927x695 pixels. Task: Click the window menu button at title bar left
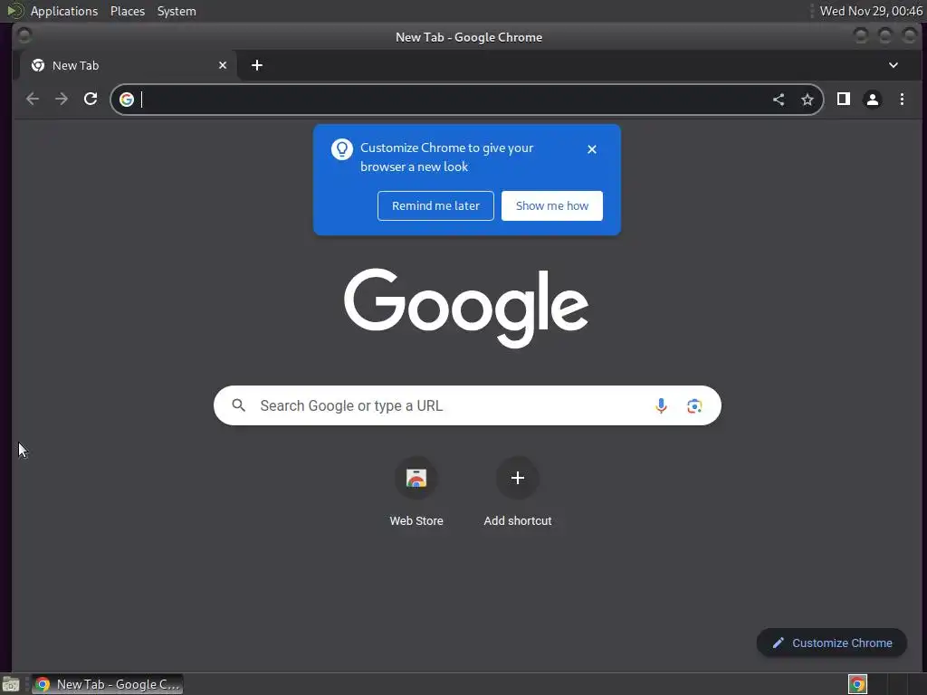24,36
